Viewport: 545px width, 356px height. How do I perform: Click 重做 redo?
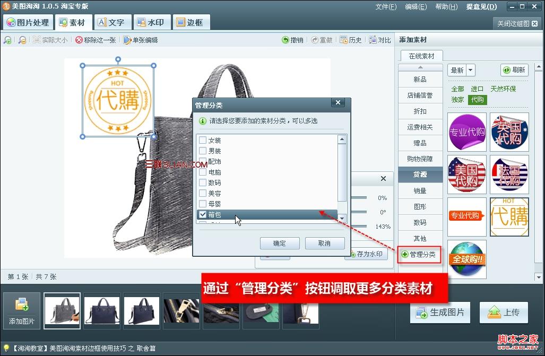tap(322, 40)
